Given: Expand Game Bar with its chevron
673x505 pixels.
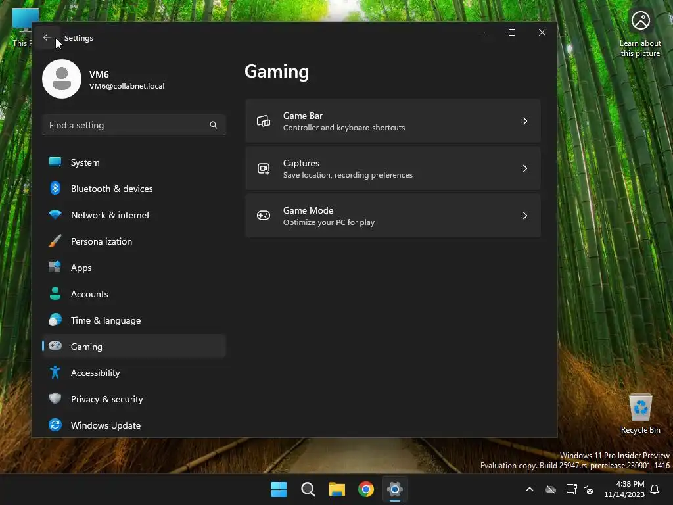Looking at the screenshot, I should click(525, 121).
